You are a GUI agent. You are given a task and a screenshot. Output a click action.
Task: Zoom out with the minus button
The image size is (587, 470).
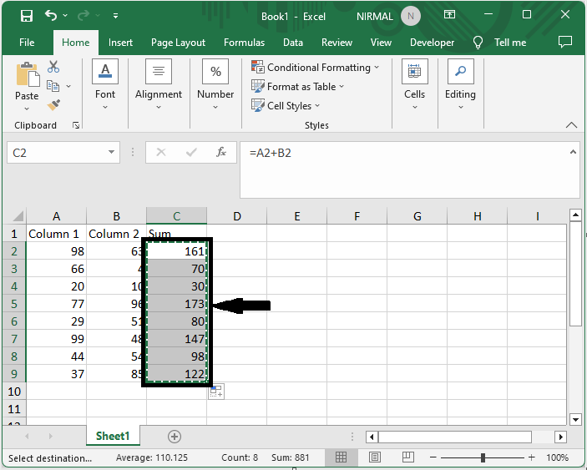point(433,457)
